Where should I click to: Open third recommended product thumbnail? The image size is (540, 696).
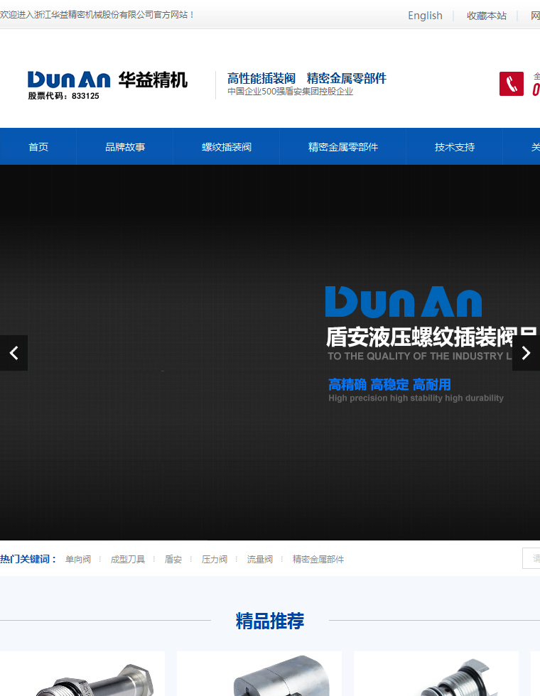436,674
